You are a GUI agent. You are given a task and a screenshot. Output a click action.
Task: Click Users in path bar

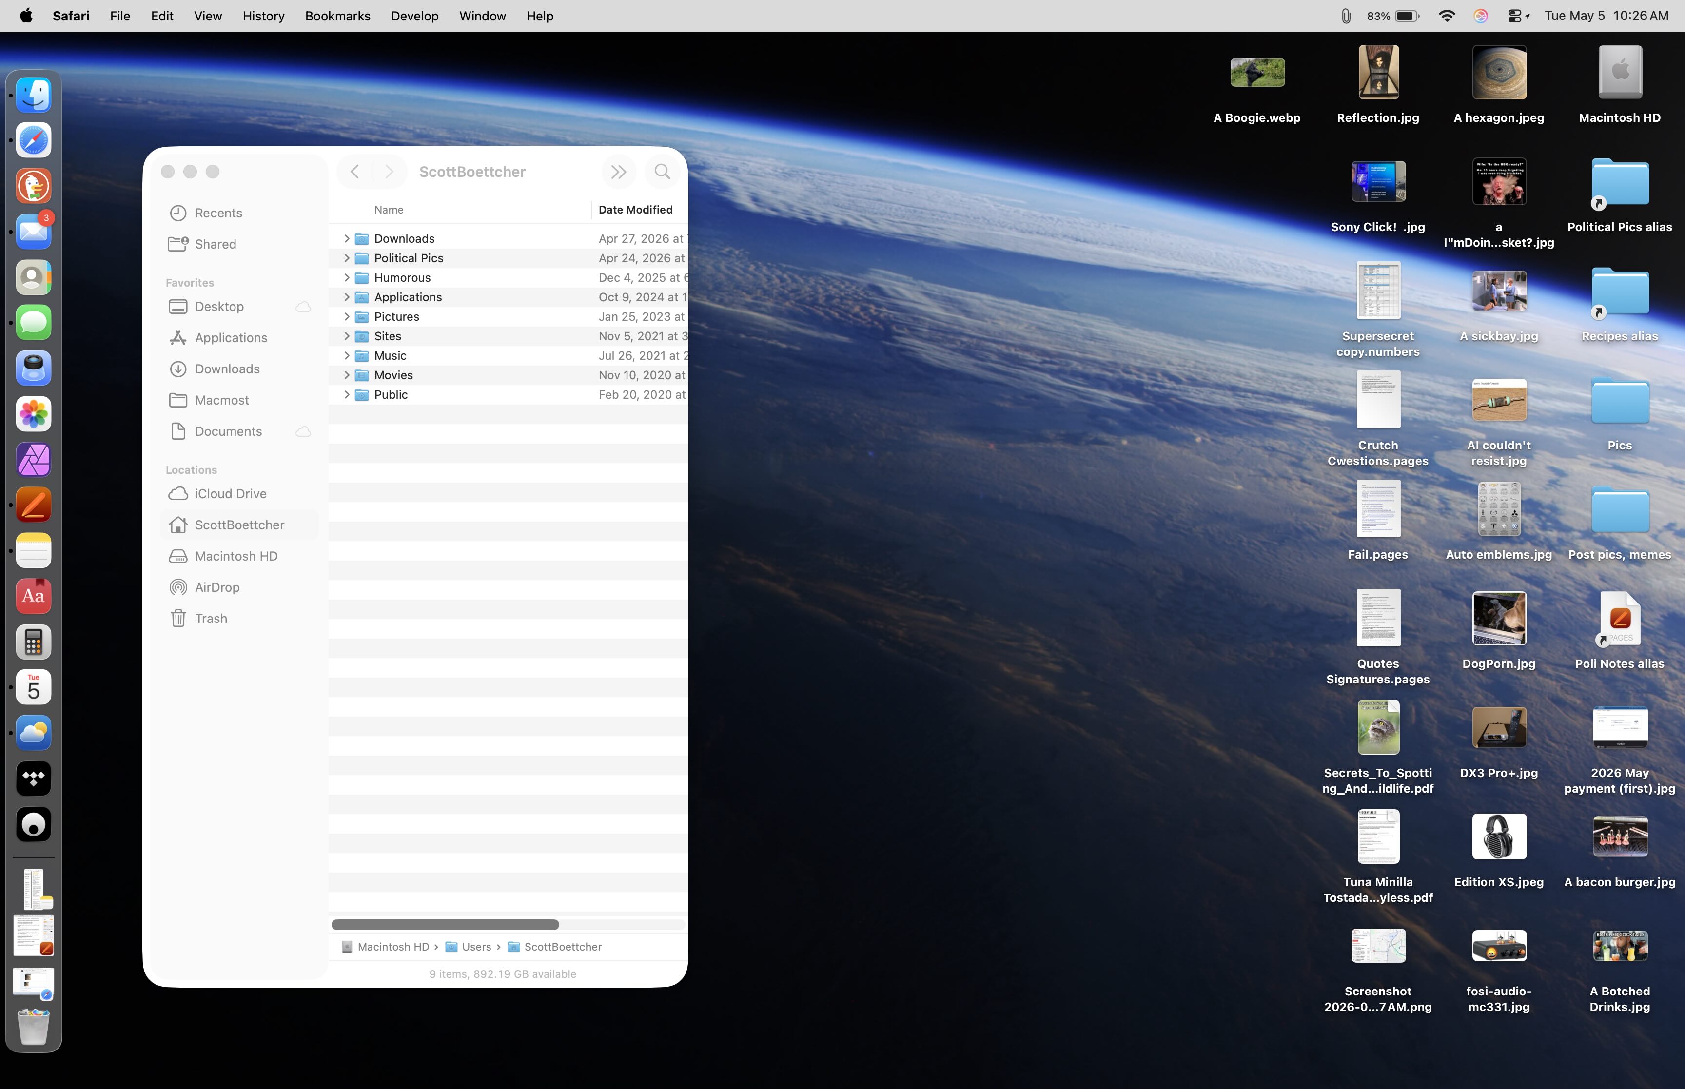(x=468, y=947)
